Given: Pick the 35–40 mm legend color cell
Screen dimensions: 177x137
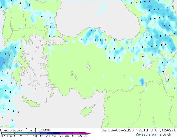Looking at the screenshot, I should click(69, 133).
